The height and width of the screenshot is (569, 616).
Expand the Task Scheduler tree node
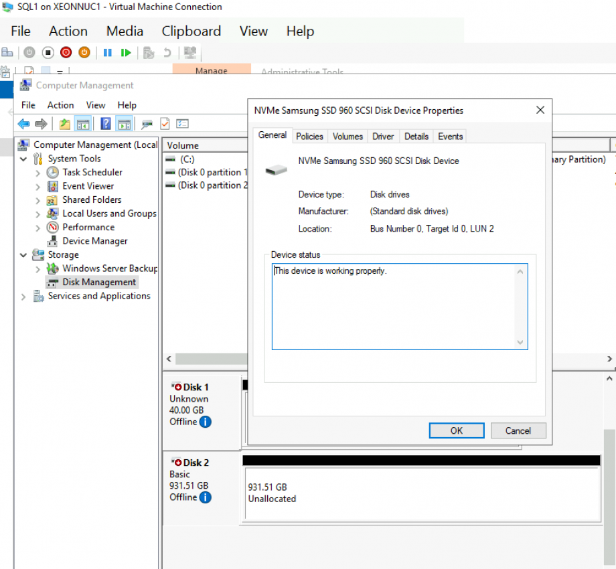(38, 173)
